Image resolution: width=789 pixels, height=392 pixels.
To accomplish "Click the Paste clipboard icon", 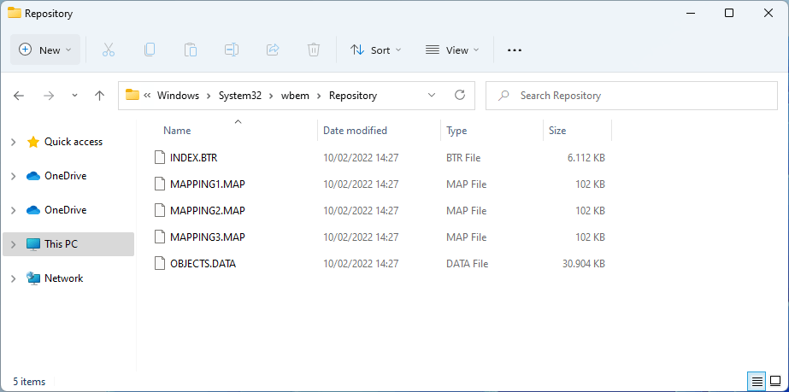I will [191, 50].
